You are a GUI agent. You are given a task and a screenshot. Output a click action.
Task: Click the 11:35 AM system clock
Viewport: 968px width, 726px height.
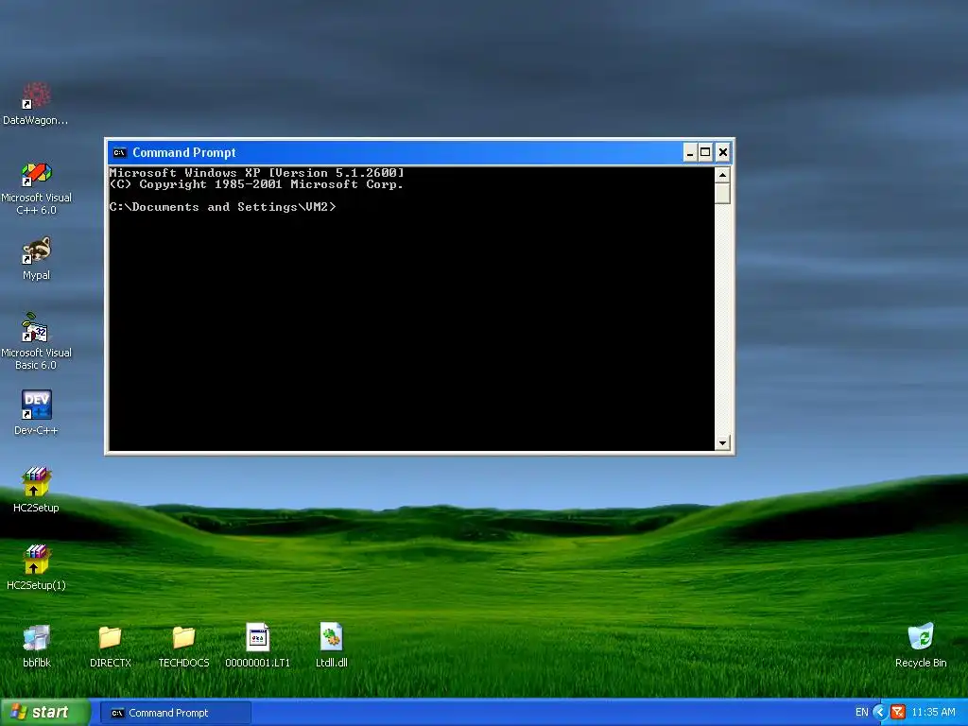[x=933, y=713]
